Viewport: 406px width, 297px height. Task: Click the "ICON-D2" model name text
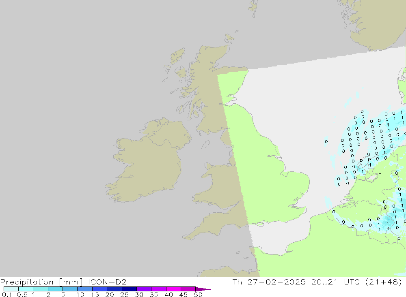(x=107, y=282)
